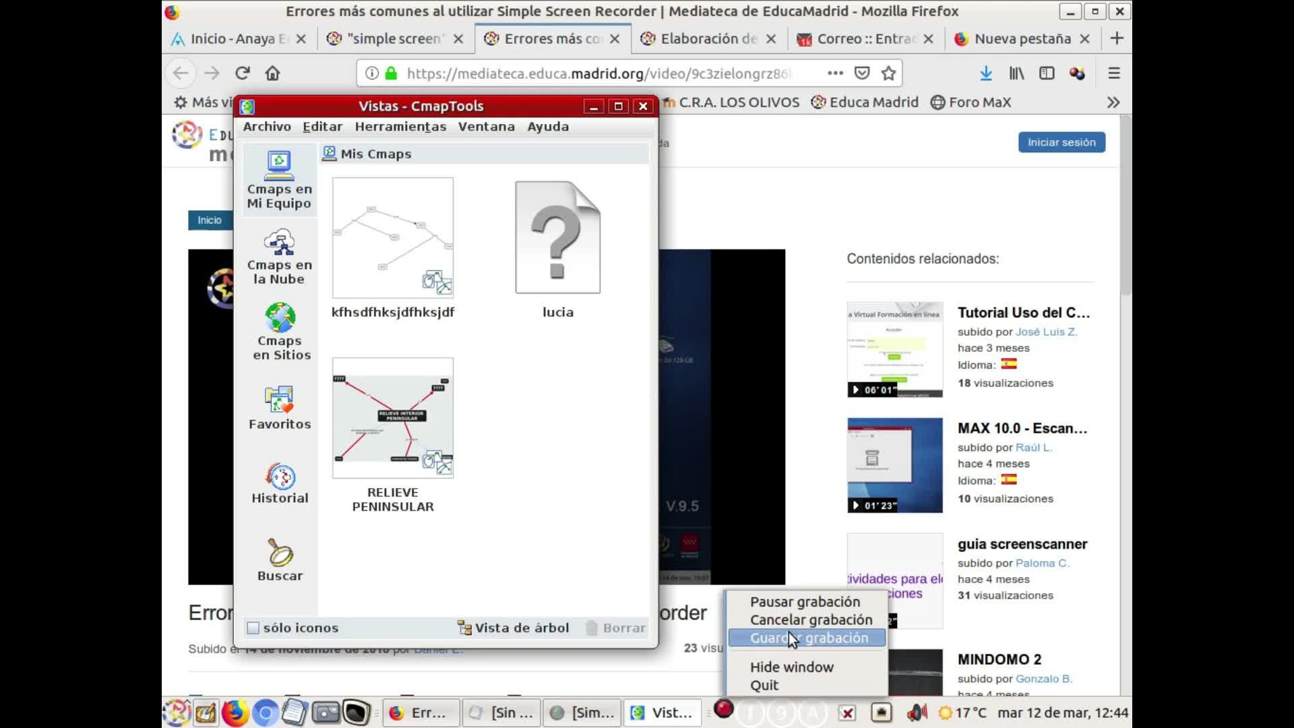
Task: Click Firefox downloads arrow icon
Action: pos(985,73)
